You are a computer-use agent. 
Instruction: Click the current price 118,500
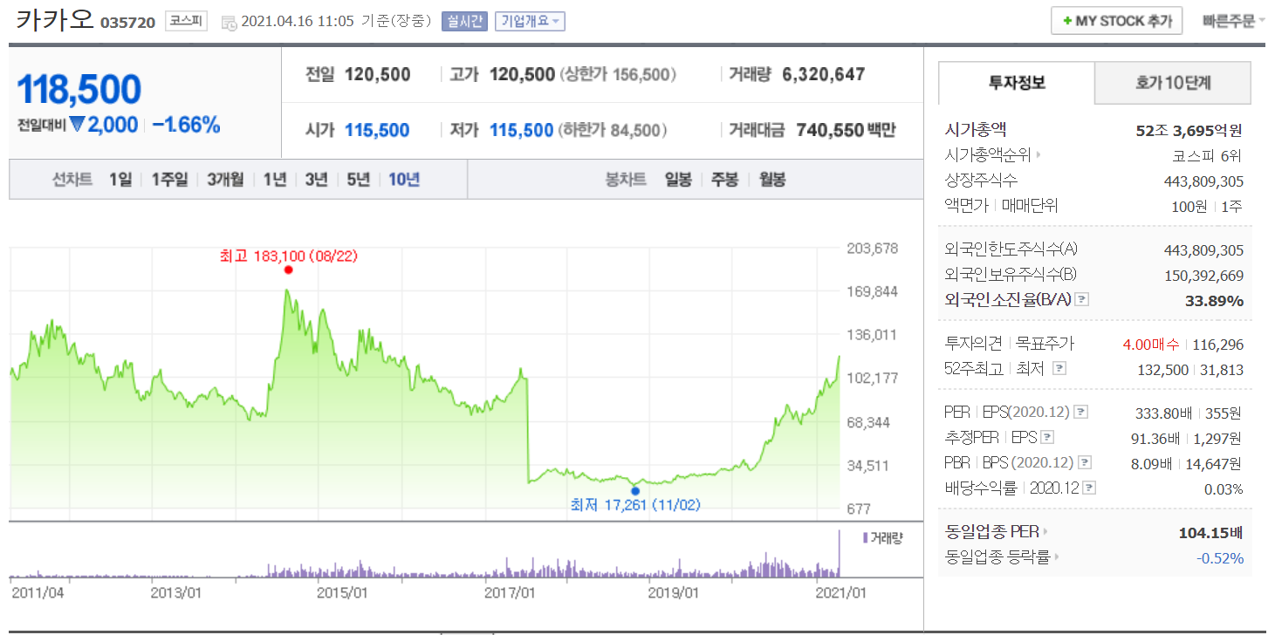click(79, 89)
